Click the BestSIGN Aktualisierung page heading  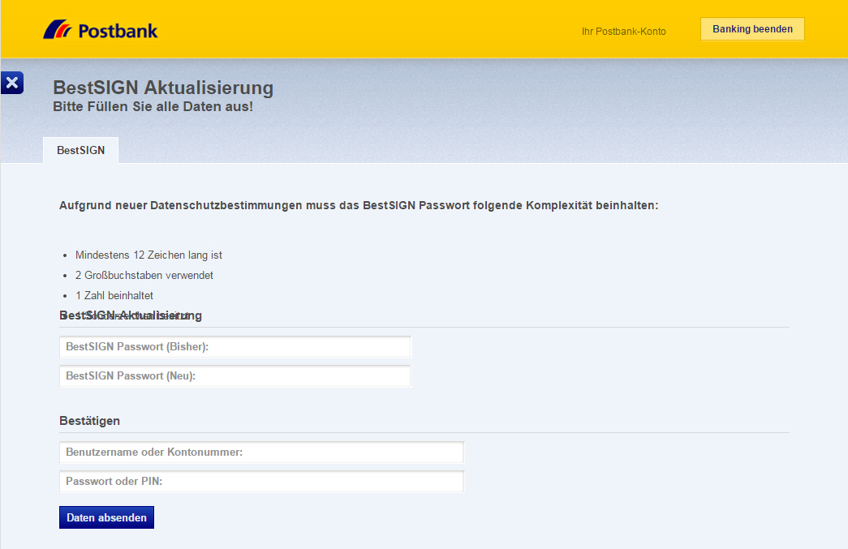point(163,88)
